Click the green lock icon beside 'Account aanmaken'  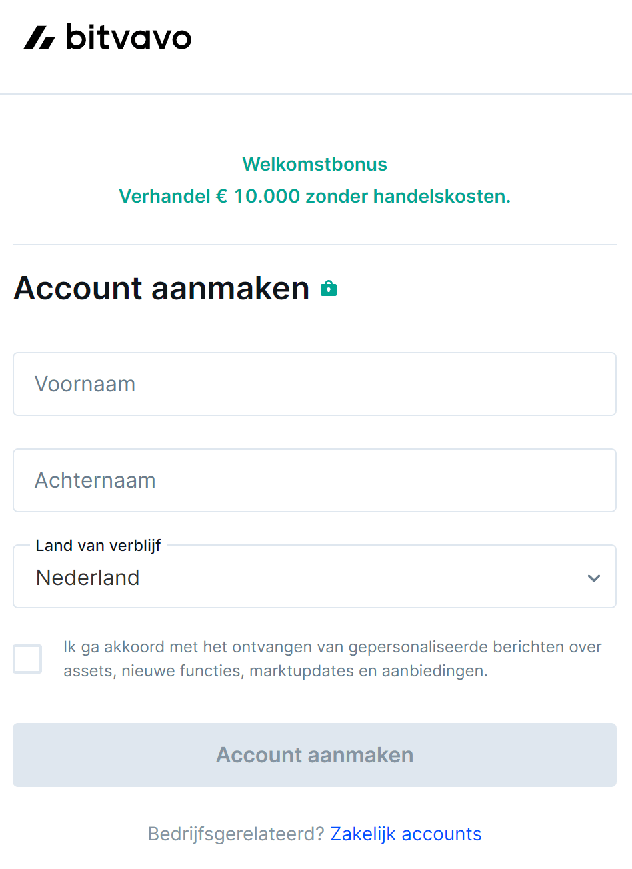[x=328, y=287]
